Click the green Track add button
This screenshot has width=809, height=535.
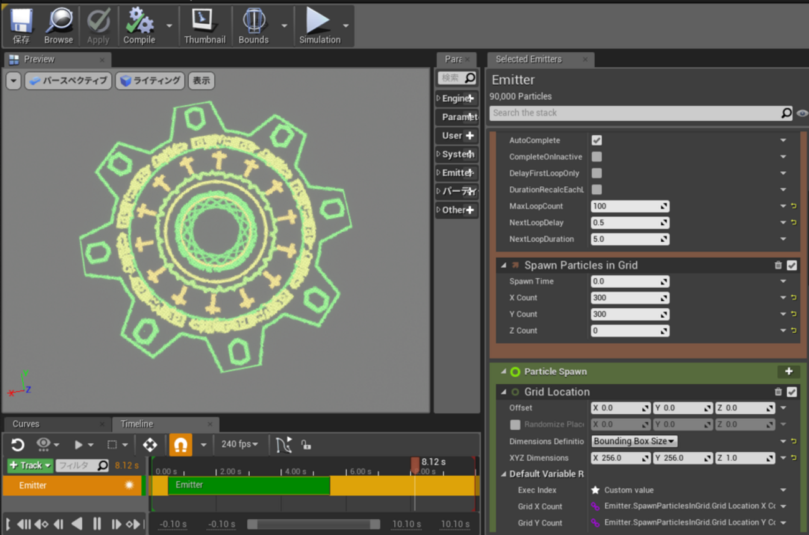pos(29,465)
